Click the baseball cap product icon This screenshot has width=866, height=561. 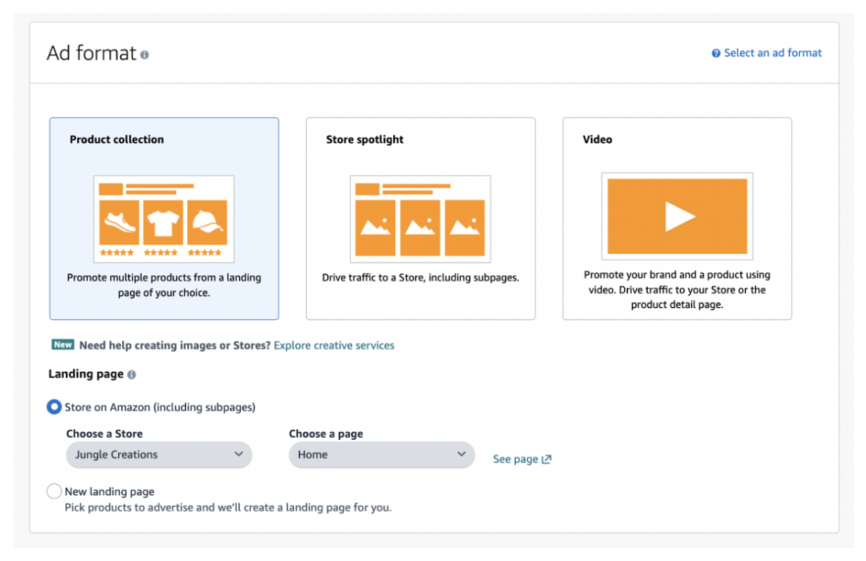tap(207, 222)
